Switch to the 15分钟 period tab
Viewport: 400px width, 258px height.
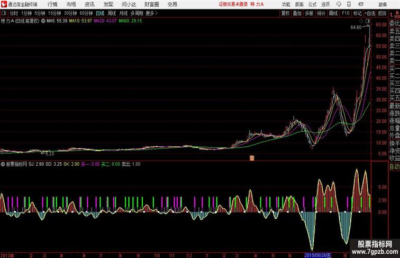tap(54, 13)
